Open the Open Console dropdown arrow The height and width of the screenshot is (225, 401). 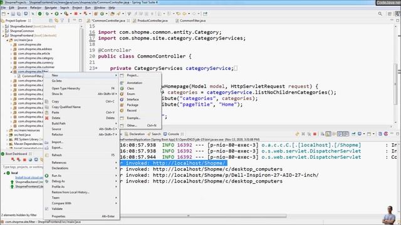tap(373, 134)
